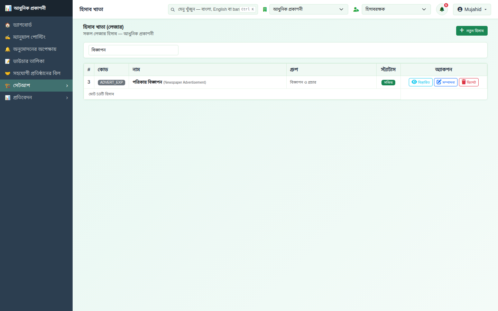Open the হিসাবরক্ষক role dropdown
Image resolution: width=498 pixels, height=311 pixels.
tap(396, 9)
